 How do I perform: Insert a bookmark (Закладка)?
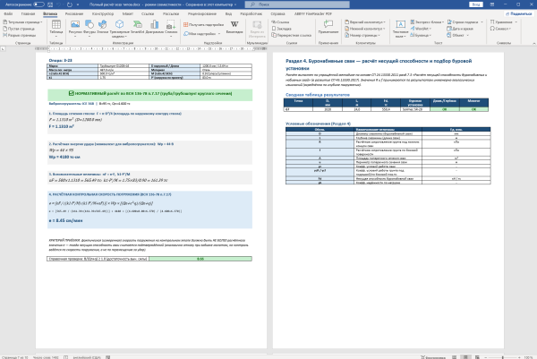[x=282, y=29]
